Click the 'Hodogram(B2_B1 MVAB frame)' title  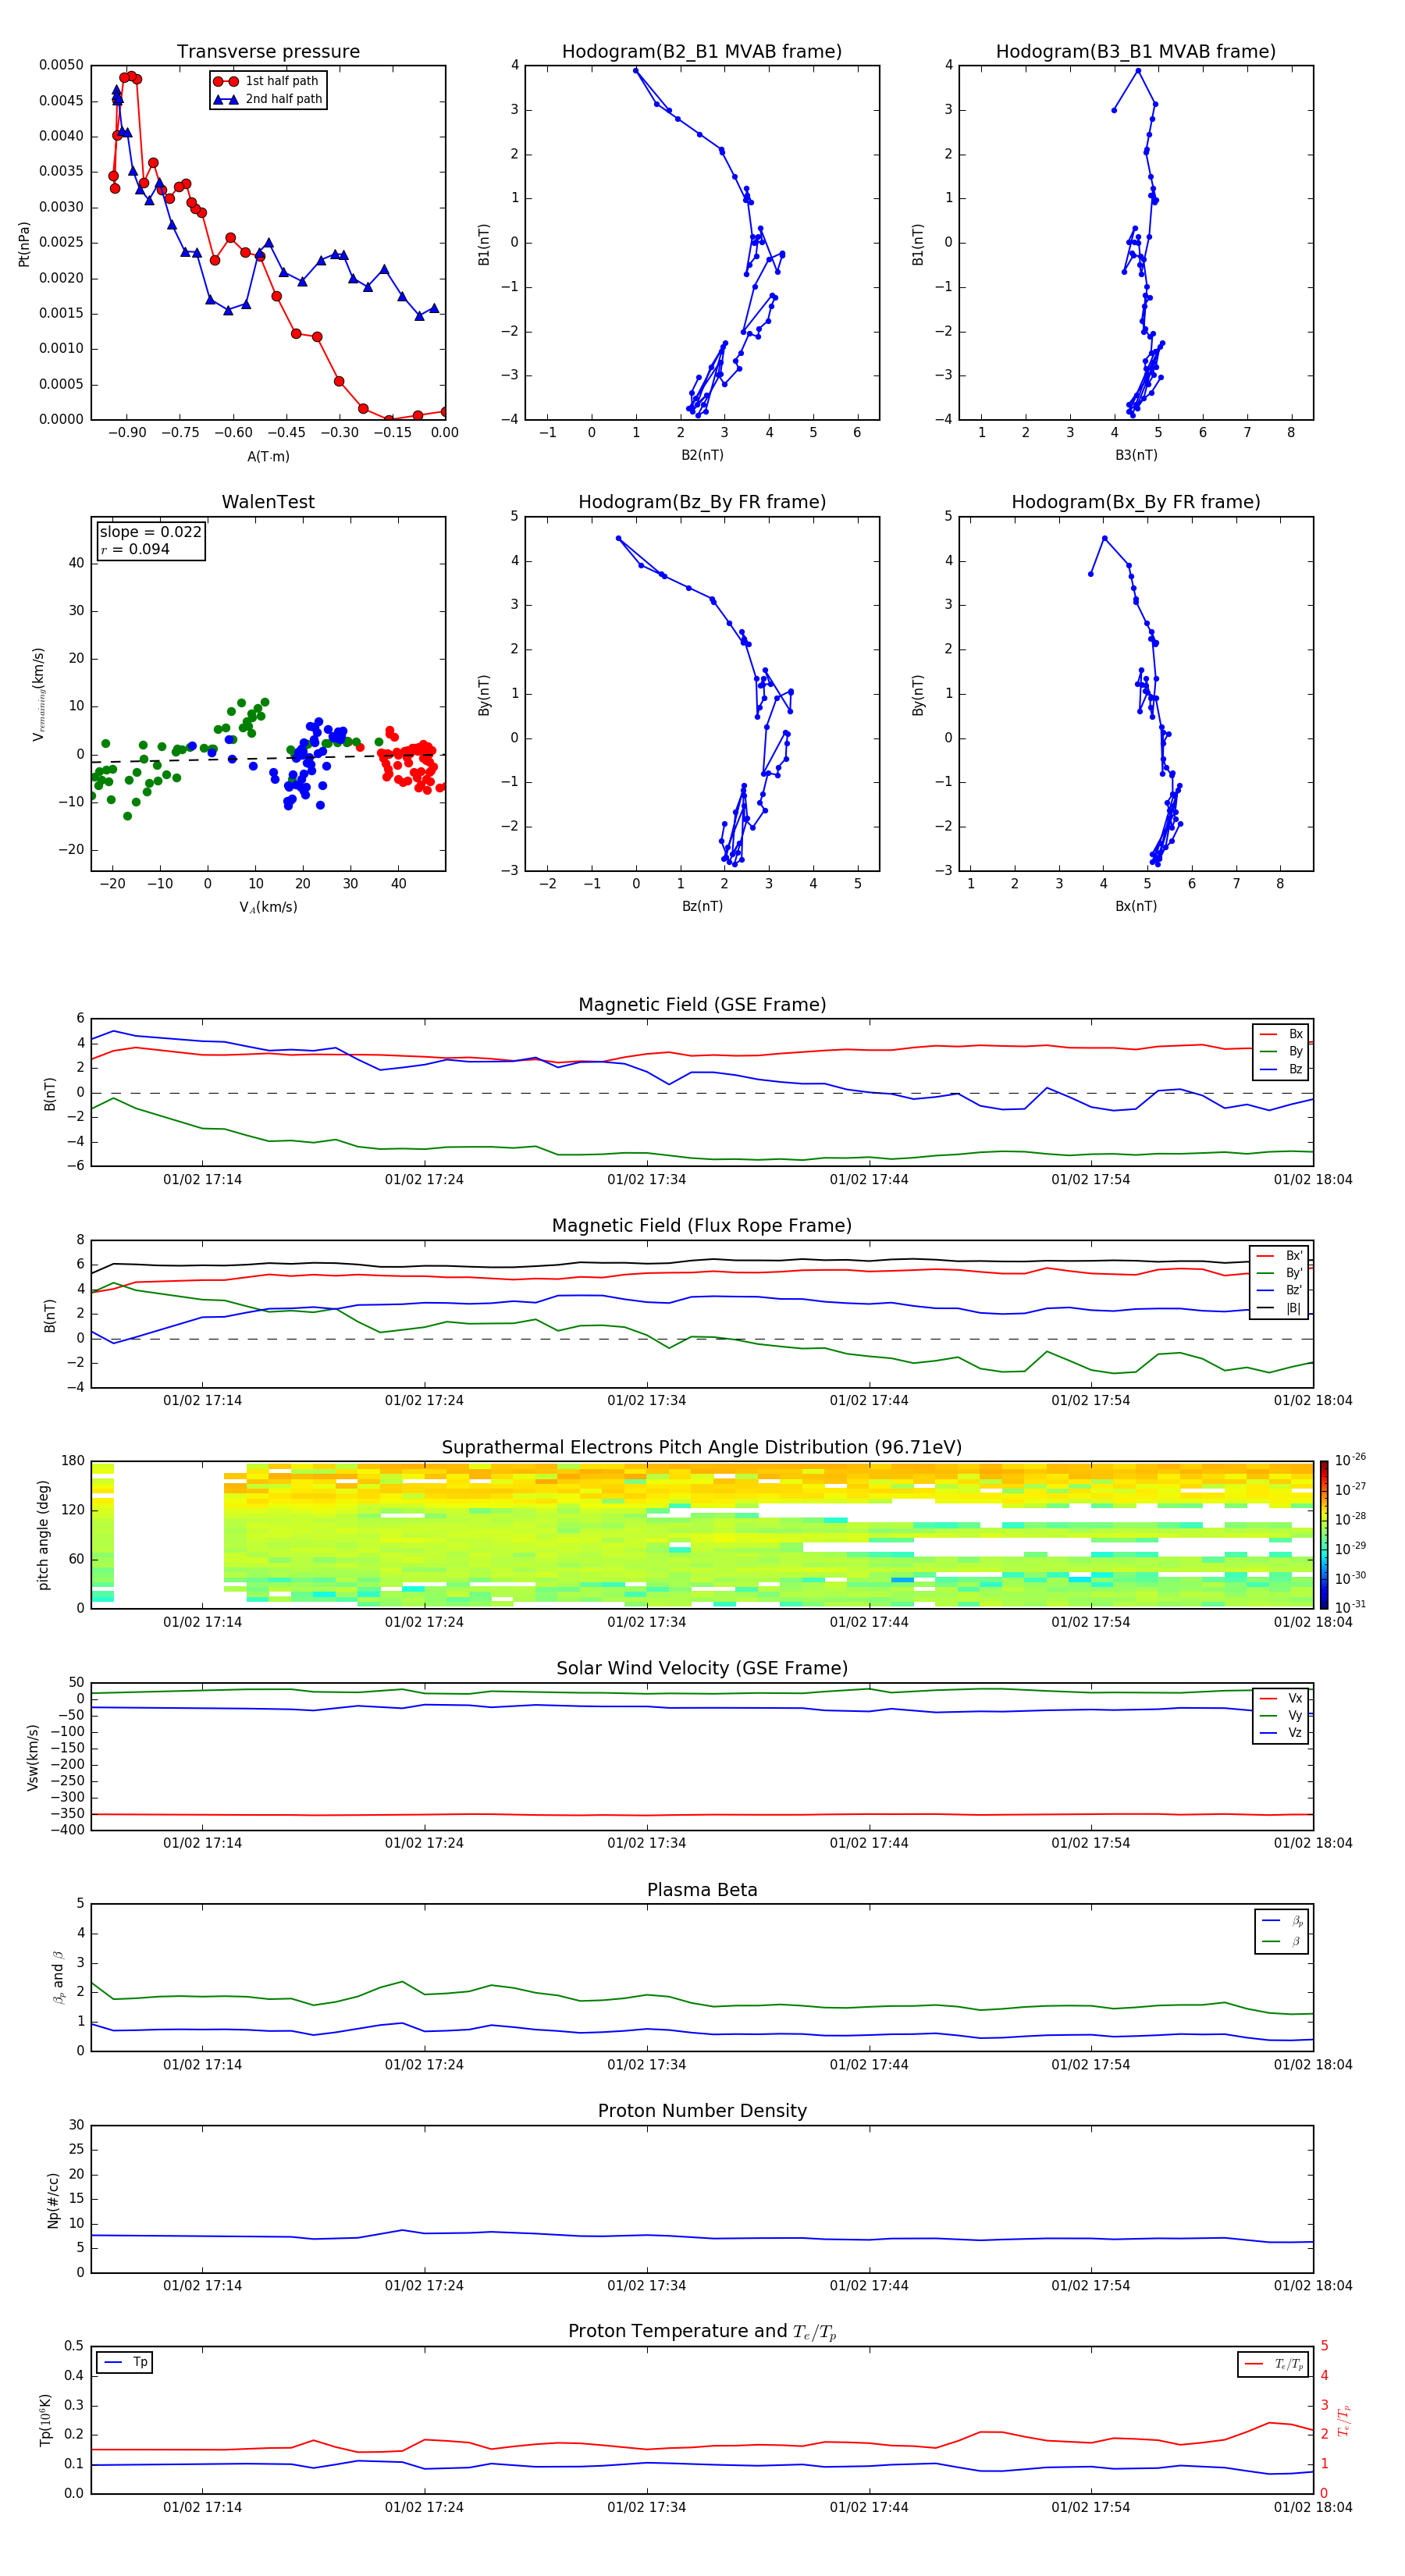702,52
